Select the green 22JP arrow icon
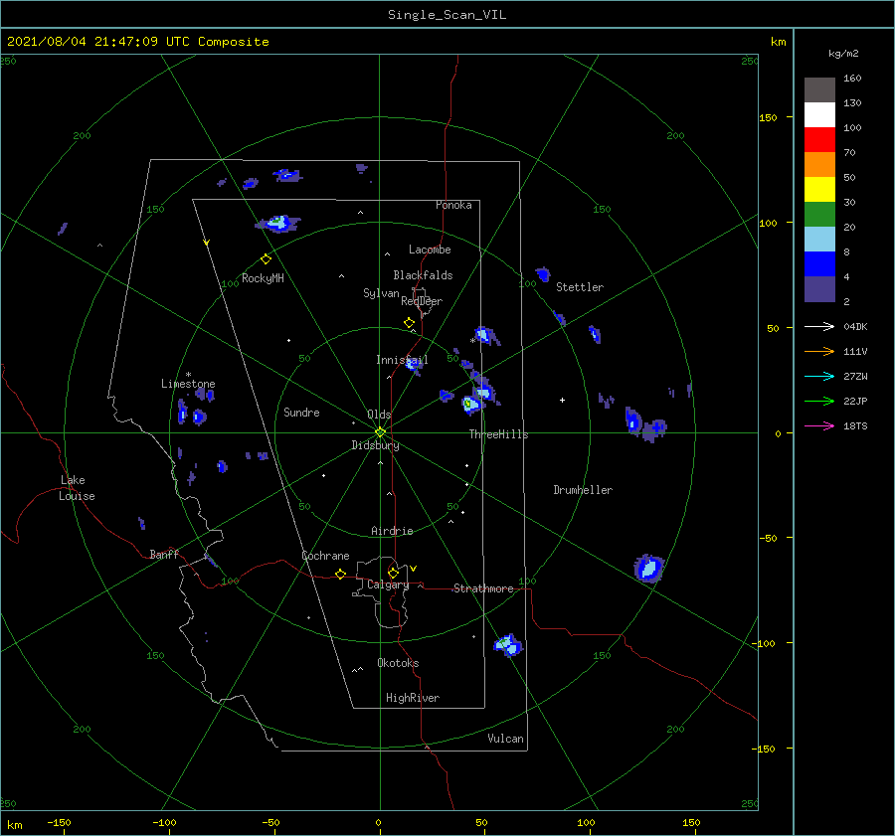The width and height of the screenshot is (895, 836). coord(819,402)
